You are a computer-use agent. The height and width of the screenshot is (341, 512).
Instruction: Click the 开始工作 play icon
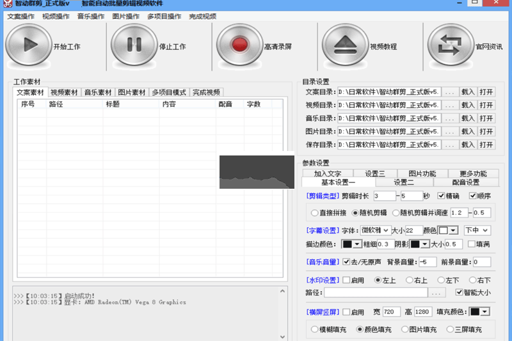coord(28,45)
